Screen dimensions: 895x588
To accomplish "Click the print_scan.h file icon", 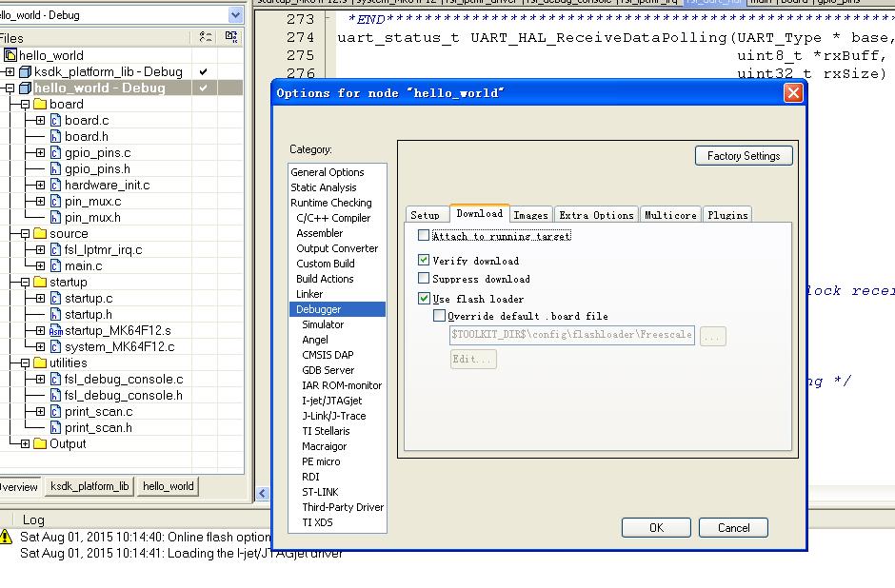I will (55, 428).
